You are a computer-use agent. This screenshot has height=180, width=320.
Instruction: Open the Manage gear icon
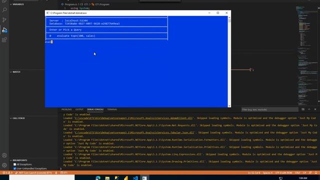pyautogui.click(x=4, y=165)
